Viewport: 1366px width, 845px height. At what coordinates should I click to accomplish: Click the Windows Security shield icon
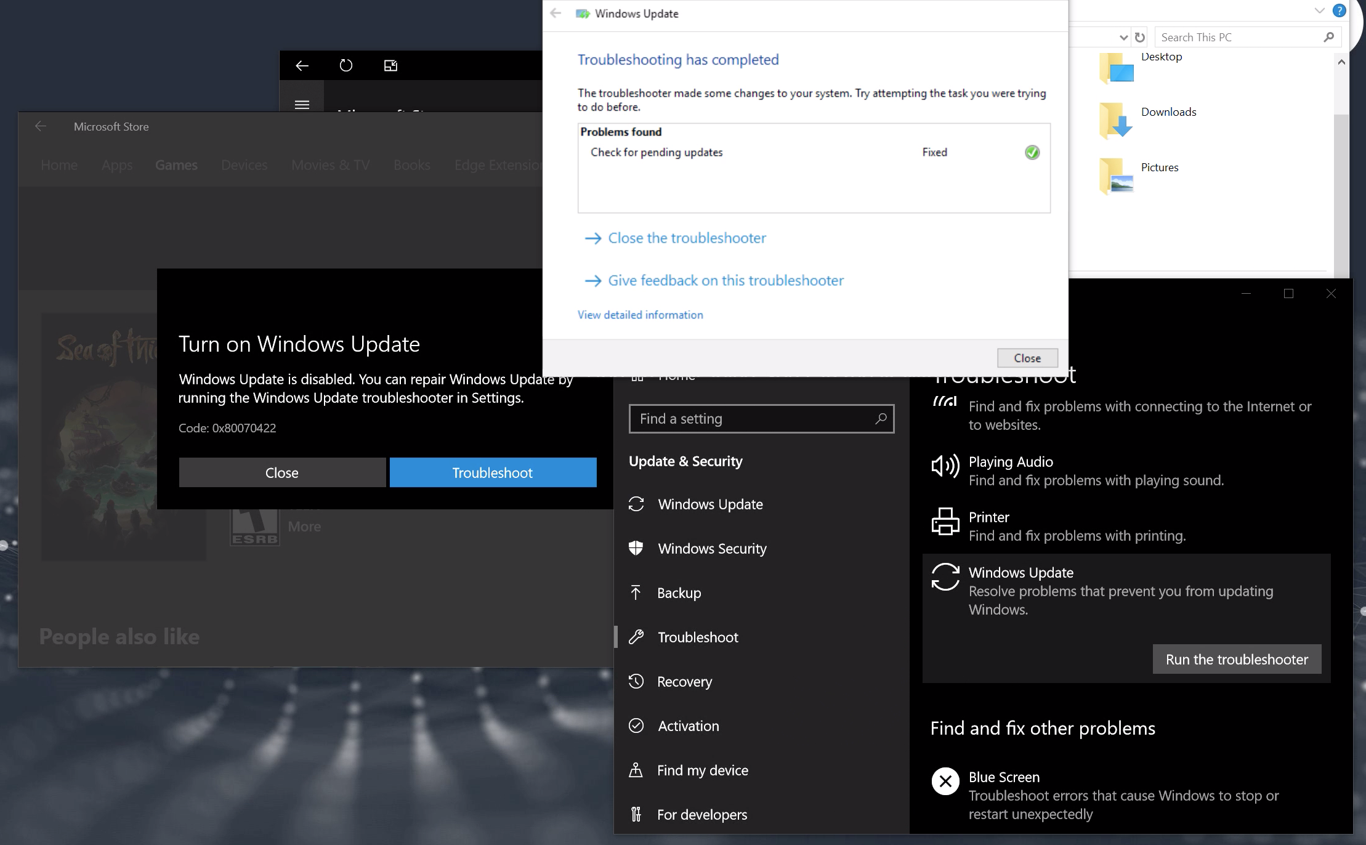pos(636,548)
